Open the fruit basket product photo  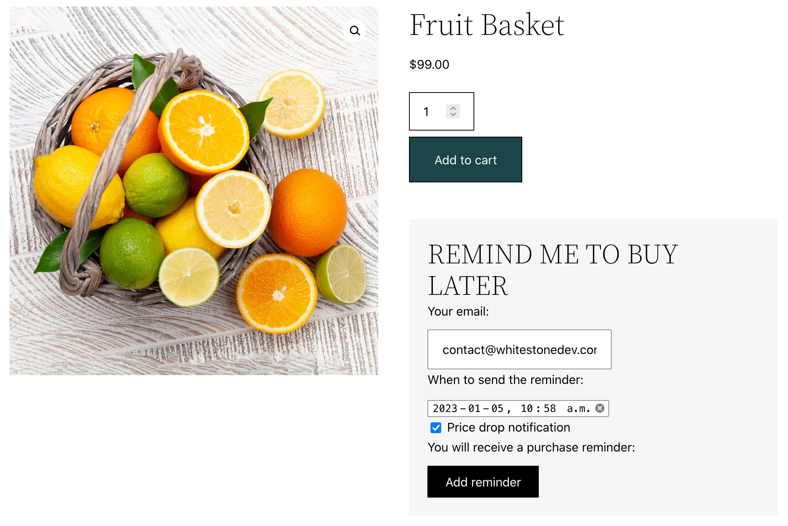194,191
